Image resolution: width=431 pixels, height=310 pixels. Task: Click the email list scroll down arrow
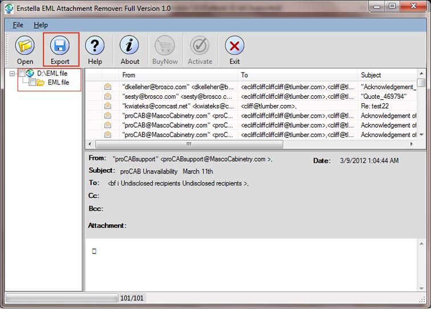tap(421, 135)
